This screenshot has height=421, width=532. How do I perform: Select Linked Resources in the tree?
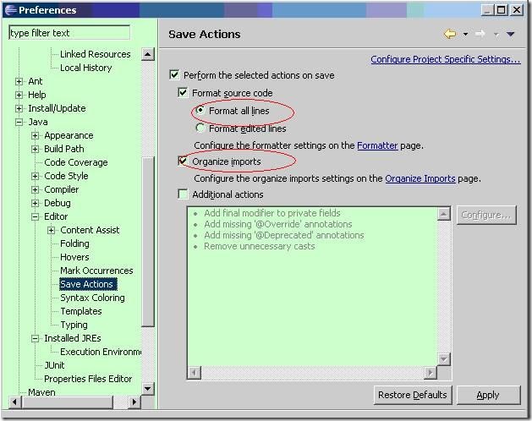click(x=95, y=54)
